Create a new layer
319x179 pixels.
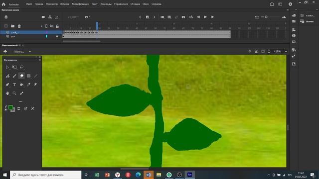pos(6,26)
